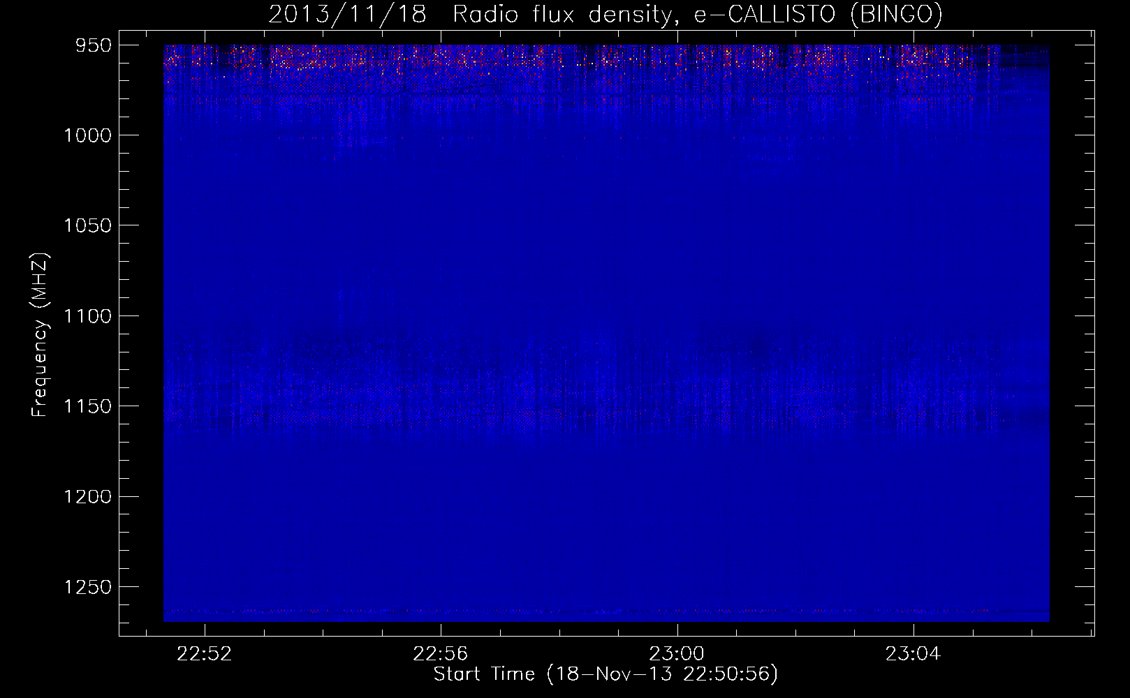
Task: Click the 1200 frequency tick label
Action: tap(87, 496)
